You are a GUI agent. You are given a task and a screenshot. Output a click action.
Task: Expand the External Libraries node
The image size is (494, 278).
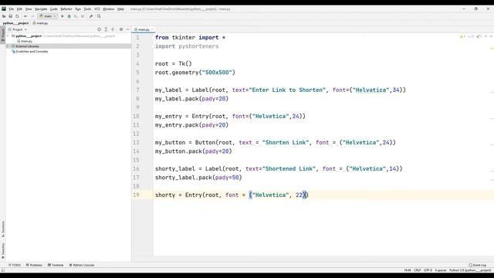[x=8, y=46]
